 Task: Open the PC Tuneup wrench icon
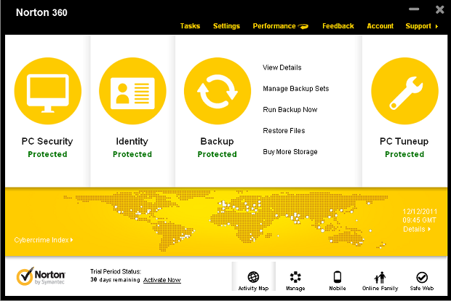point(404,91)
